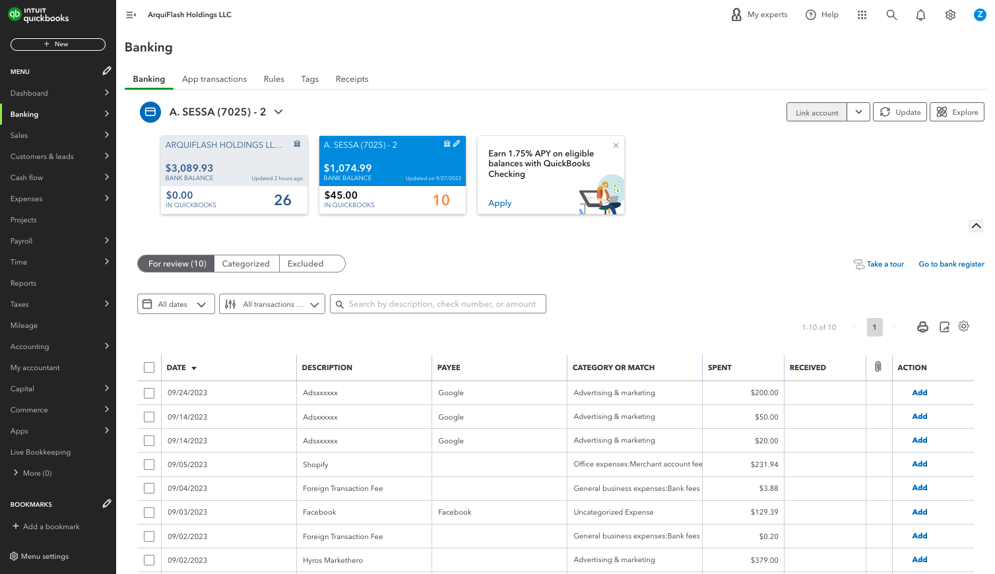Viewport: 995px width, 574px height.
Task: Click the transaction search field
Action: coord(438,304)
